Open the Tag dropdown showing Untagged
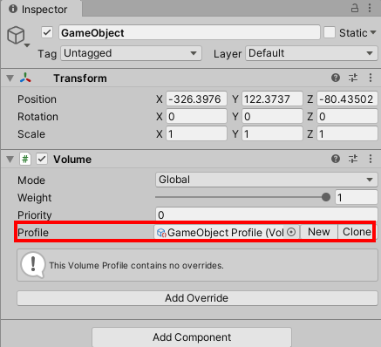 coord(131,53)
